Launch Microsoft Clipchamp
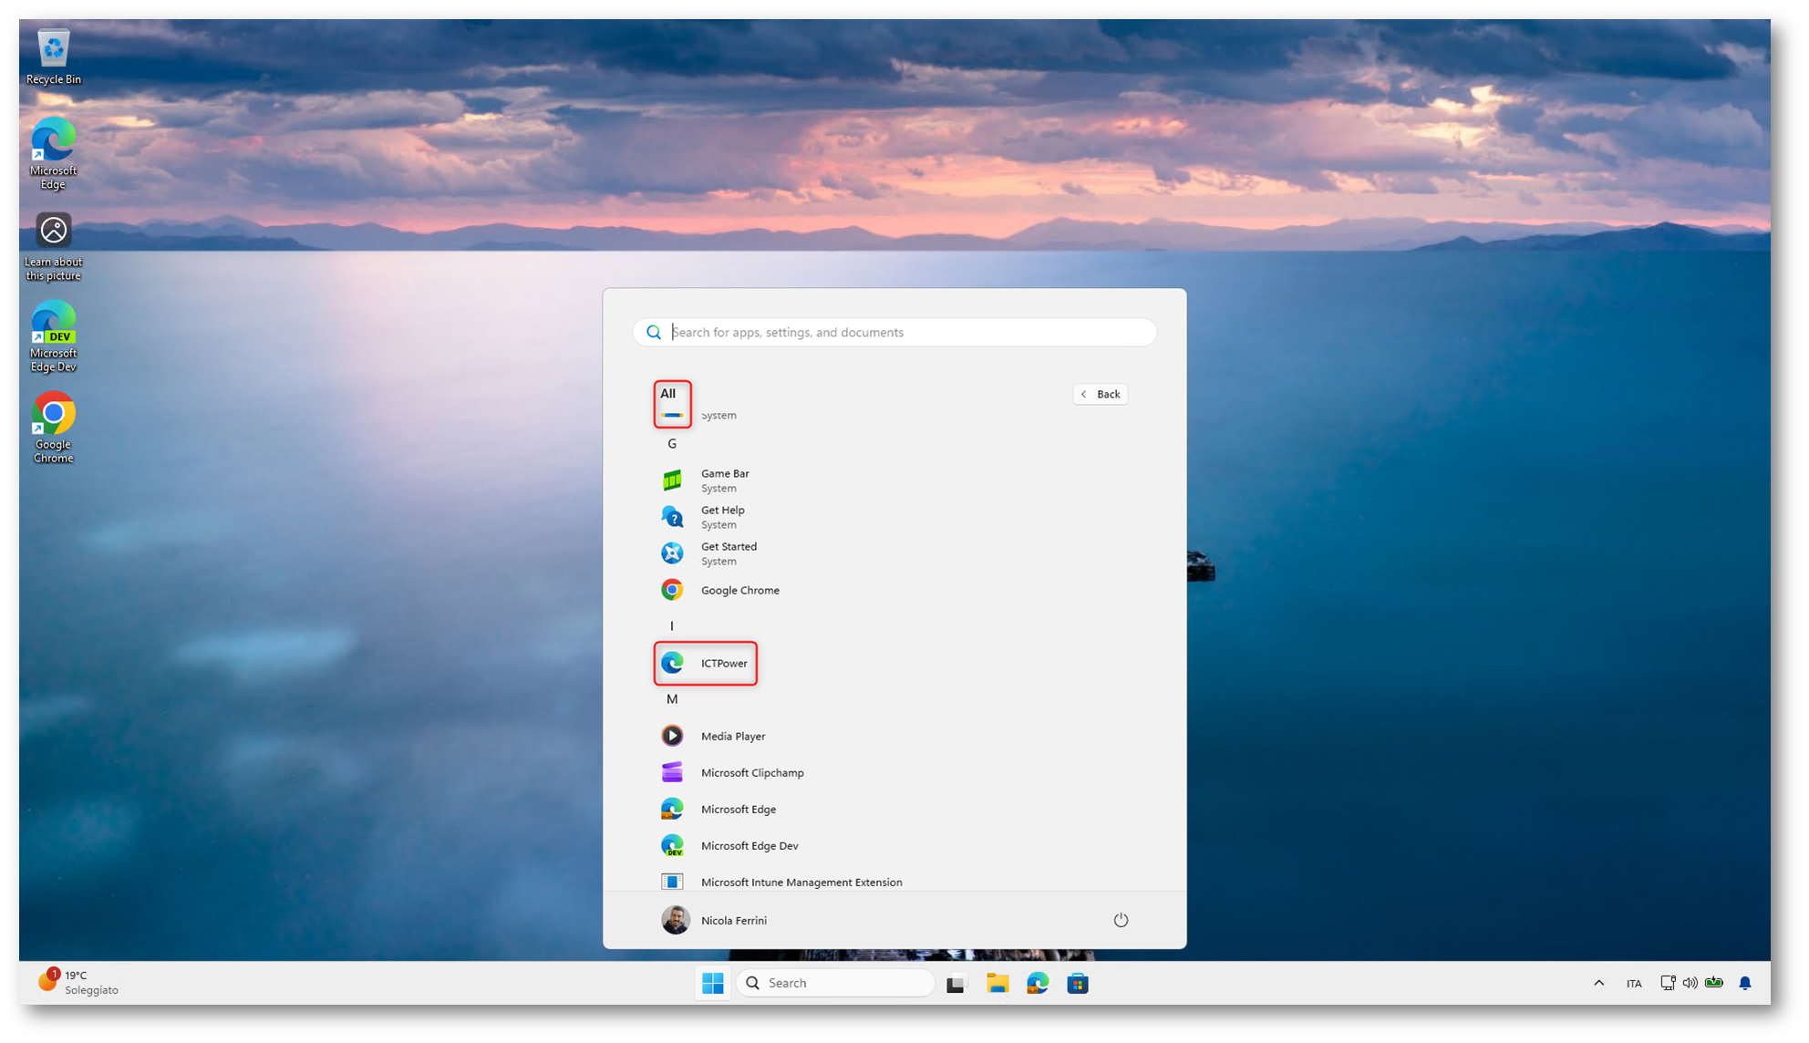Screen dimensions: 1809x1043 pyautogui.click(x=751, y=772)
